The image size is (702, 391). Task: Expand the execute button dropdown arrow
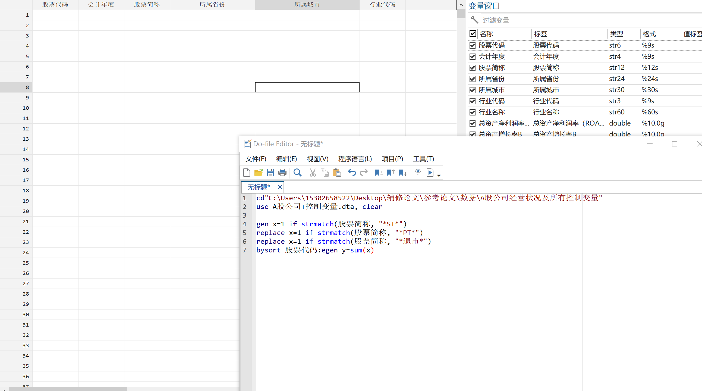pos(439,176)
